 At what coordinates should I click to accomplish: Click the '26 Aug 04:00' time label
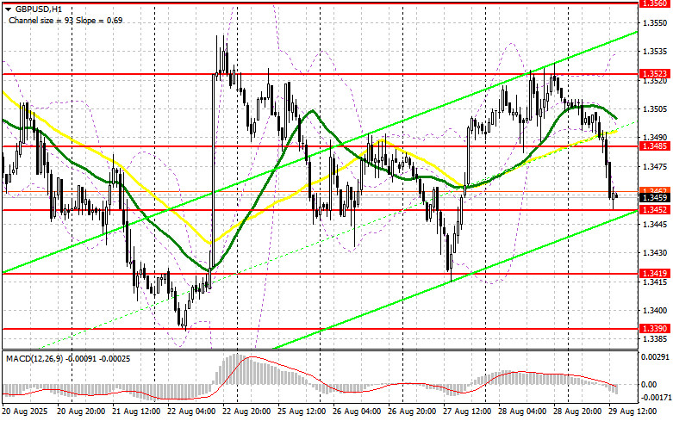coord(357,412)
